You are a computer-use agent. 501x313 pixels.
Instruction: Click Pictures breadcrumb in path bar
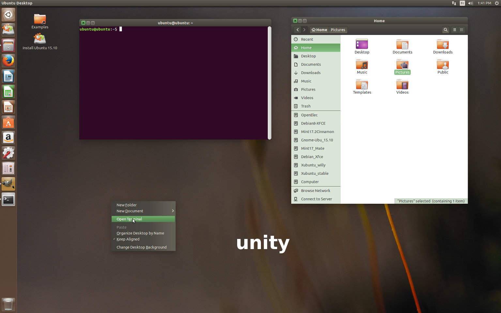pos(338,30)
